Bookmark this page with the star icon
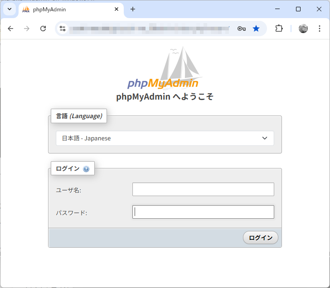330x288 pixels. 256,29
